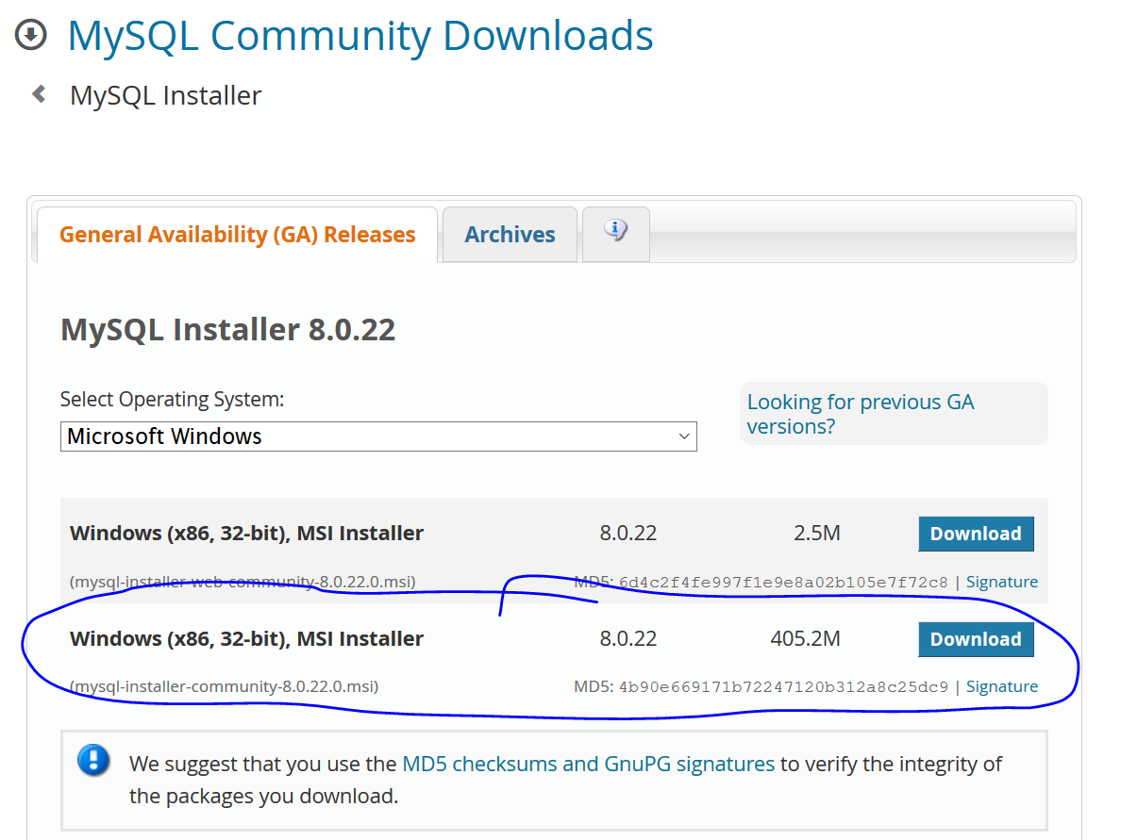Click the Signature link for the full installer
The height and width of the screenshot is (840, 1138).
[x=1001, y=686]
